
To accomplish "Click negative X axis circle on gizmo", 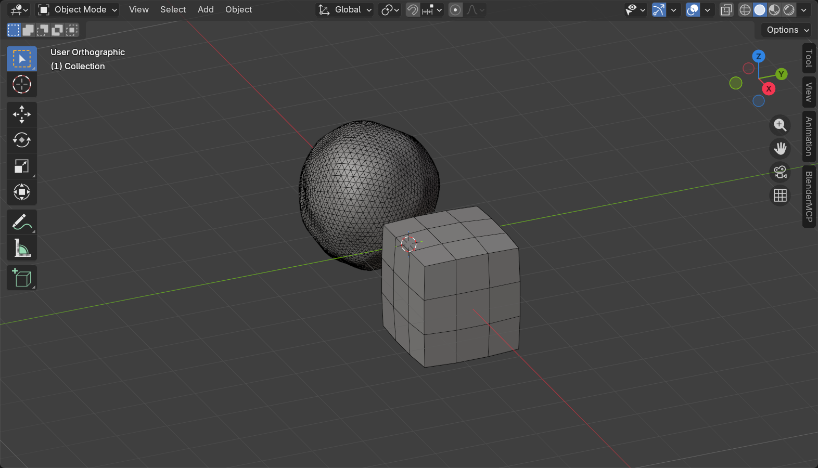I will click(x=748, y=69).
